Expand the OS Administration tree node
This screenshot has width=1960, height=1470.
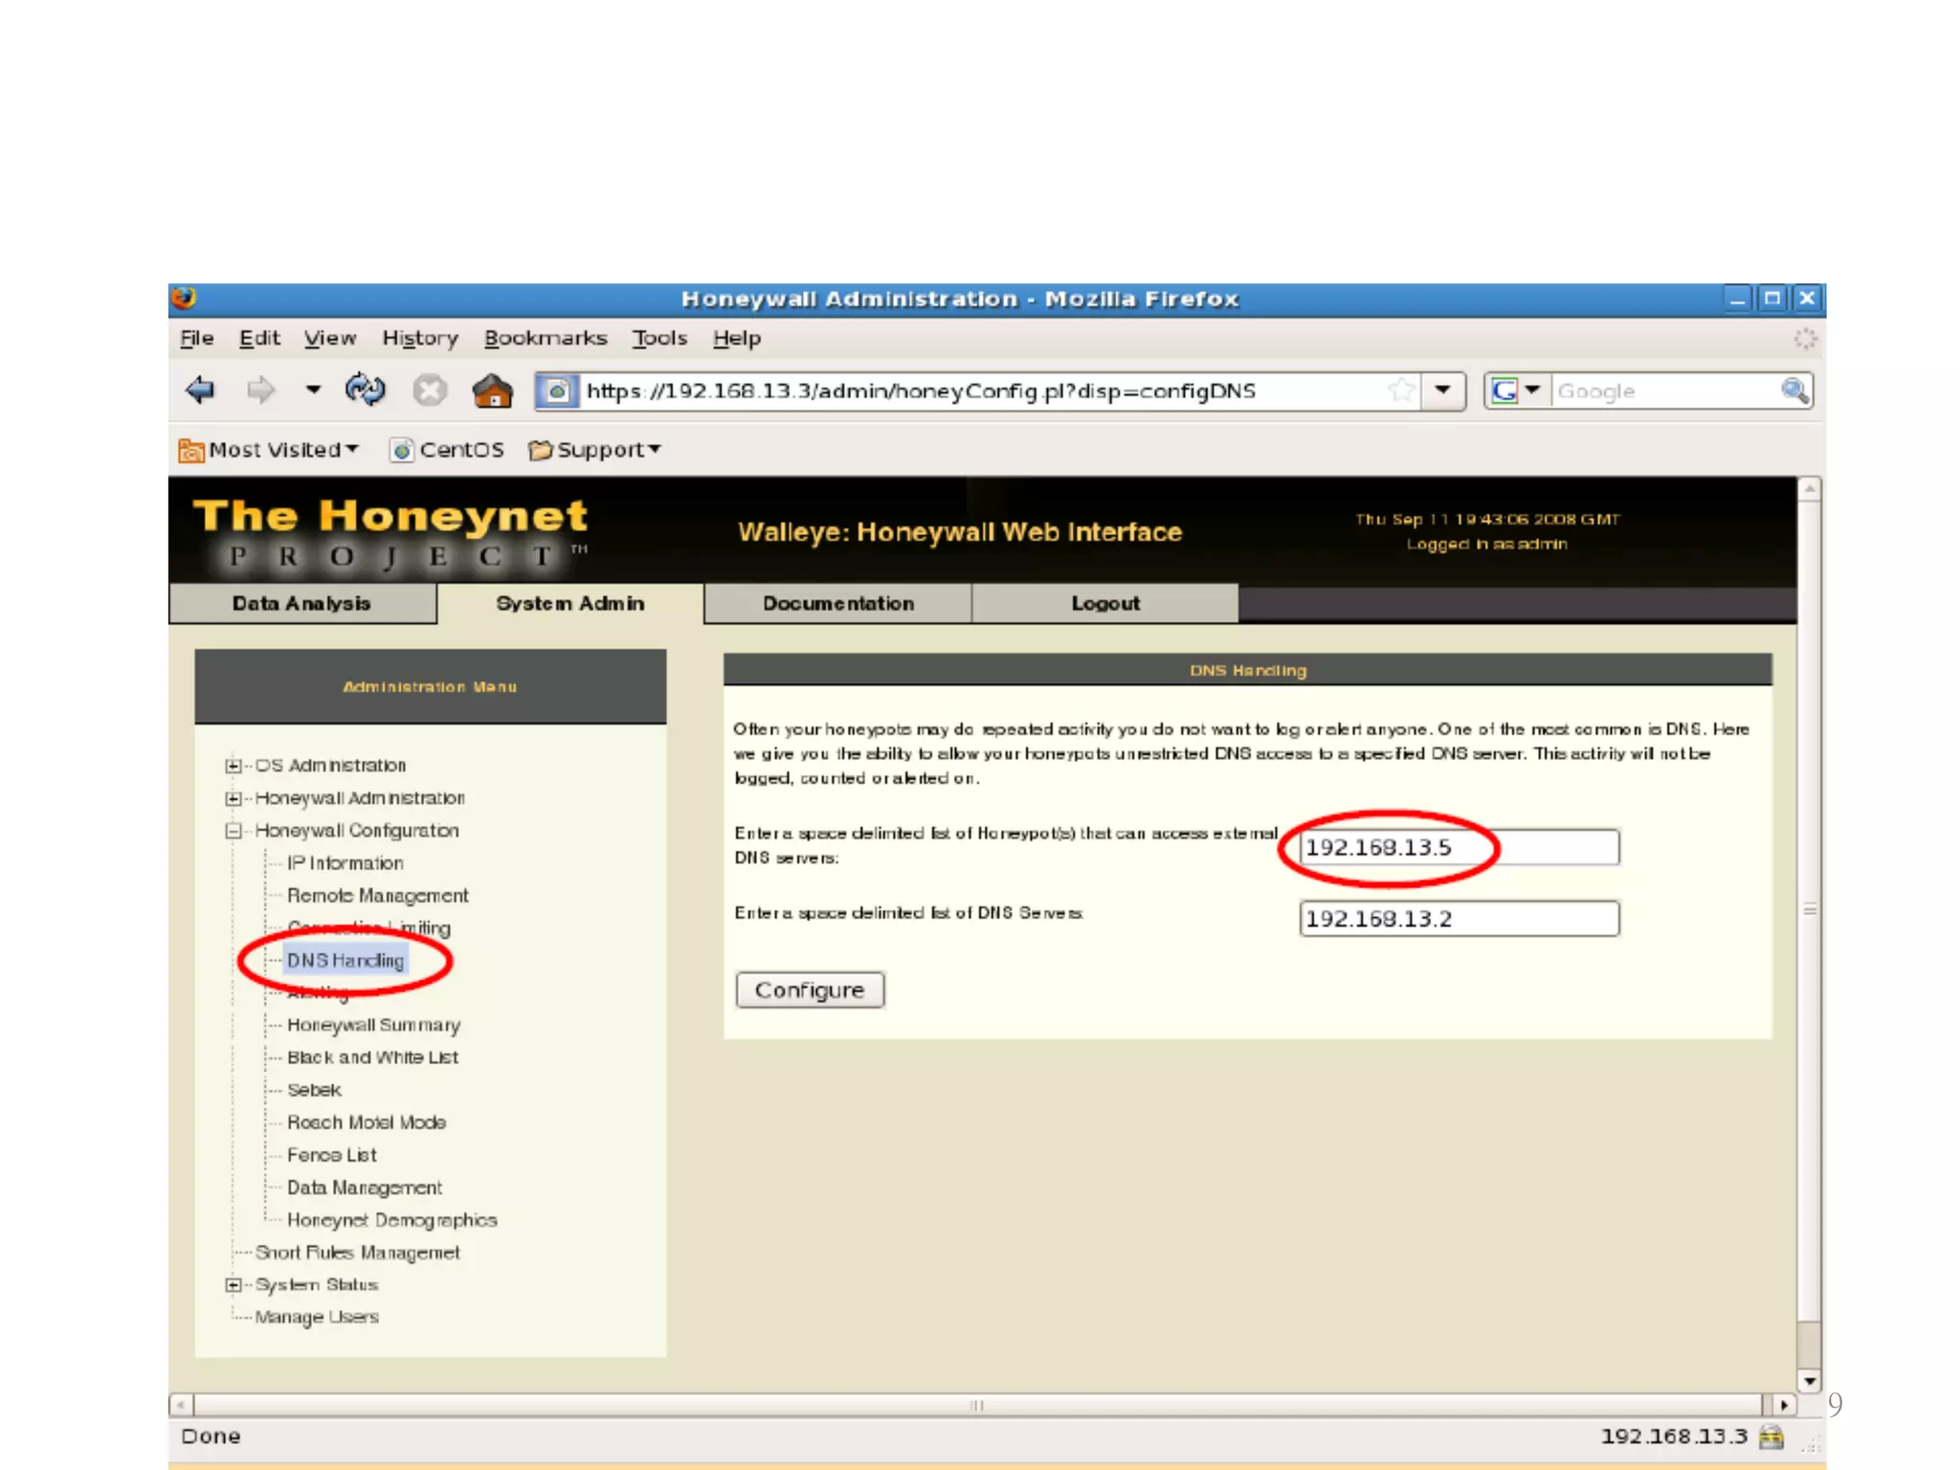coord(233,766)
